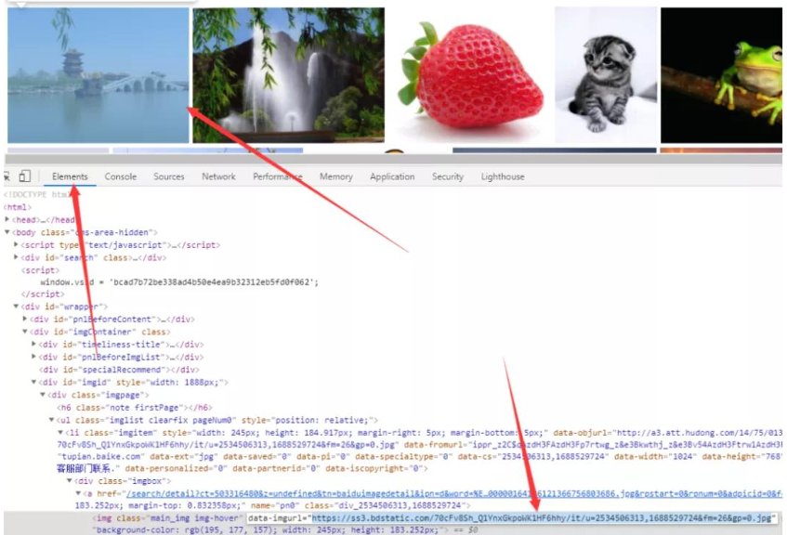The height and width of the screenshot is (535, 787).
Task: Open the waterfall fountain thumbnail
Action: coord(289,75)
